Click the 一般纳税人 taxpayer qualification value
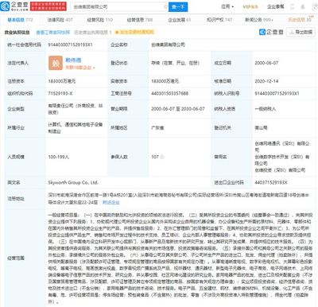Image resolution: width=318 pixels, height=307 pixels. pyautogui.click(x=266, y=109)
